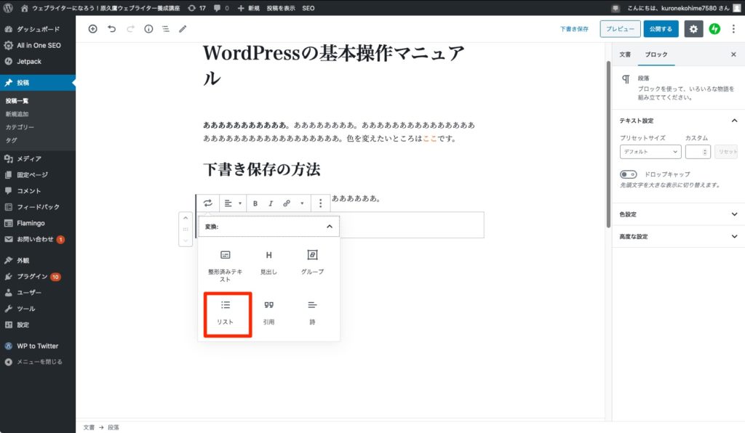Collapse the transform (変換) menu chevron

330,226
